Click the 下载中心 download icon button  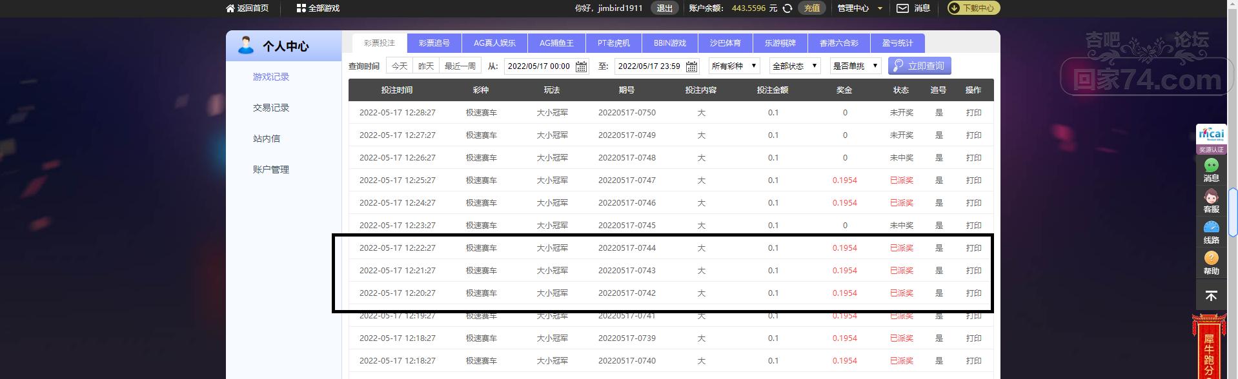[x=973, y=8]
